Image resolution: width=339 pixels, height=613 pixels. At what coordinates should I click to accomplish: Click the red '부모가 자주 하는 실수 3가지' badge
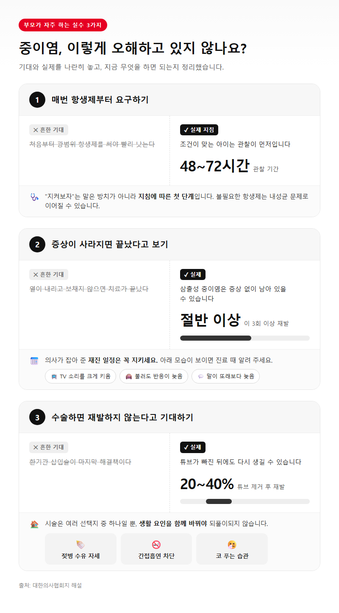pyautogui.click(x=63, y=25)
